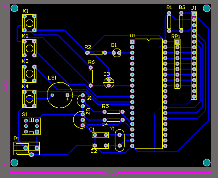Select the R1 resistor body outline
Viewport: 218px width, 178px height.
click(x=169, y=22)
